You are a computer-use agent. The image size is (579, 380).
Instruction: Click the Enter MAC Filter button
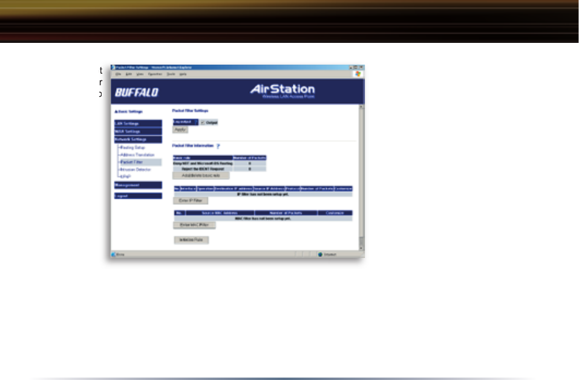(194, 225)
